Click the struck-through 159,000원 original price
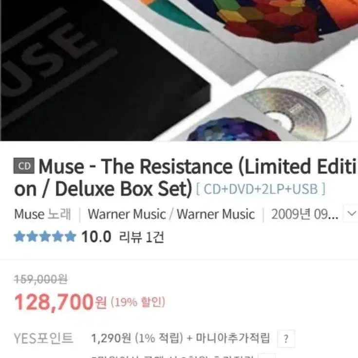Image resolution: width=358 pixels, height=358 pixels. point(40,279)
